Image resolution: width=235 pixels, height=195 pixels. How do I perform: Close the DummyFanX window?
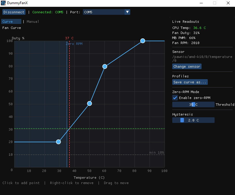[x=228, y=3]
